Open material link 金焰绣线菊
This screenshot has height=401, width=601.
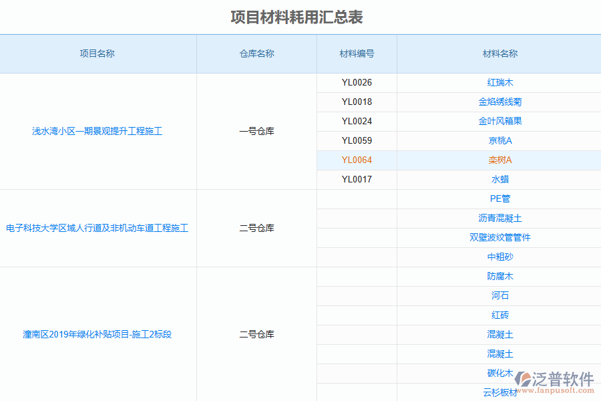pos(500,102)
